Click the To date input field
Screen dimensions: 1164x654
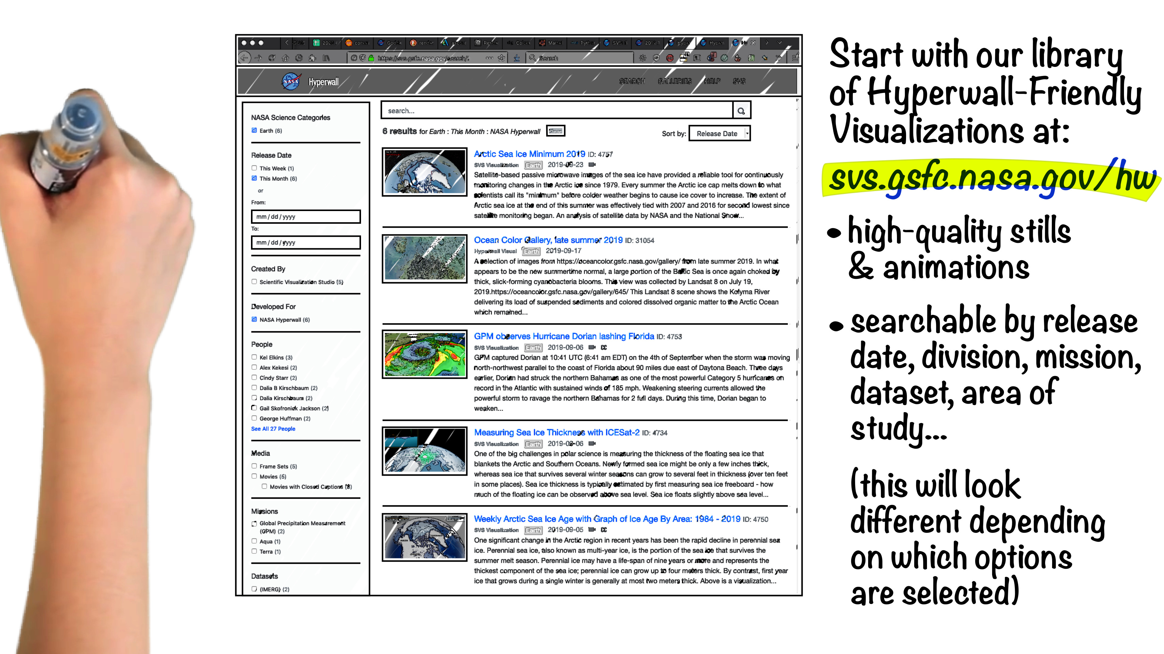306,242
